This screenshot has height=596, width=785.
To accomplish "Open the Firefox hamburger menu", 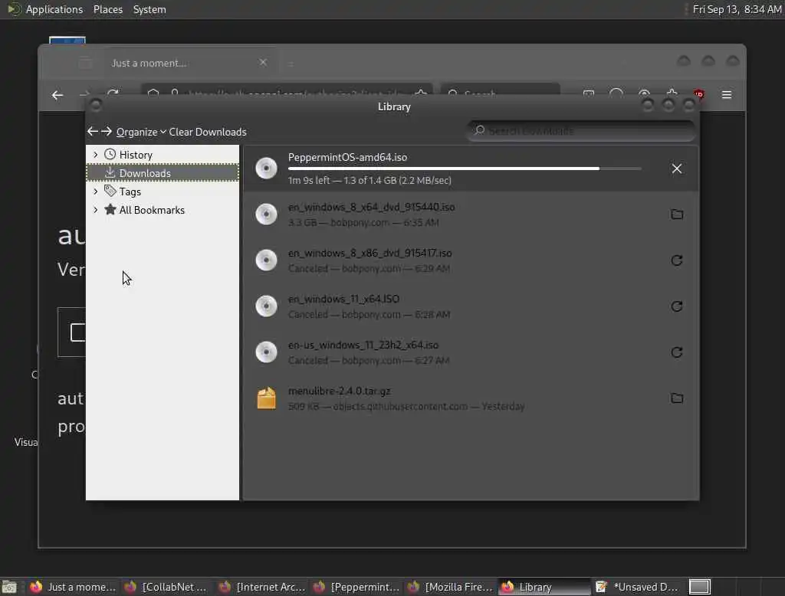I will coord(727,94).
